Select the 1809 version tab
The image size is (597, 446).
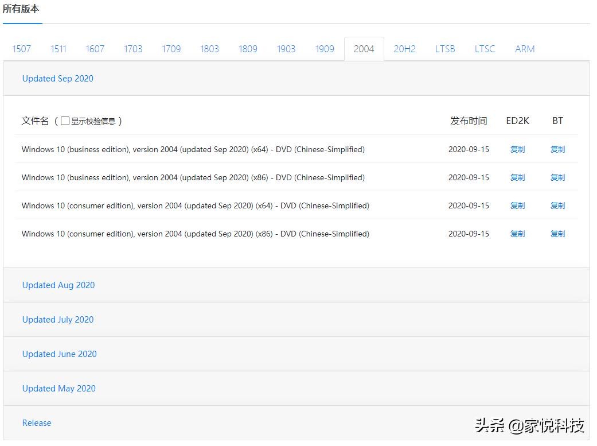(248, 49)
